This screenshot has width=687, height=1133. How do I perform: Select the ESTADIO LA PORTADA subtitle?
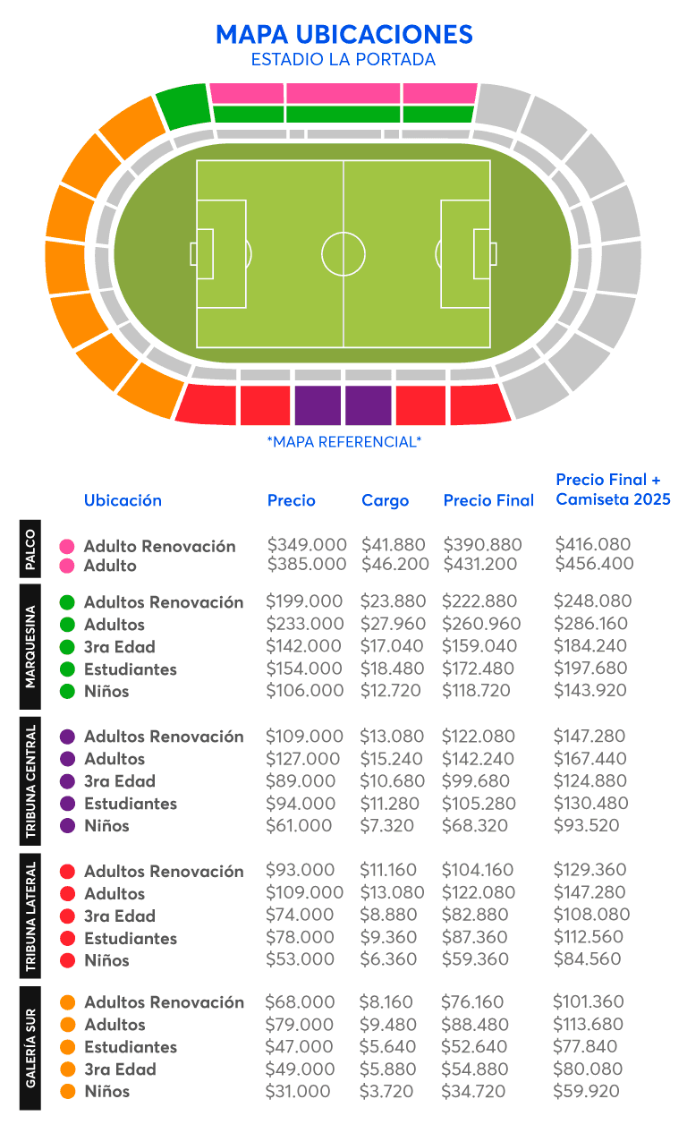coord(343,61)
